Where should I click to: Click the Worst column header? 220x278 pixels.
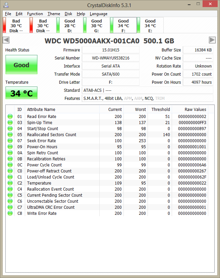tap(135, 109)
